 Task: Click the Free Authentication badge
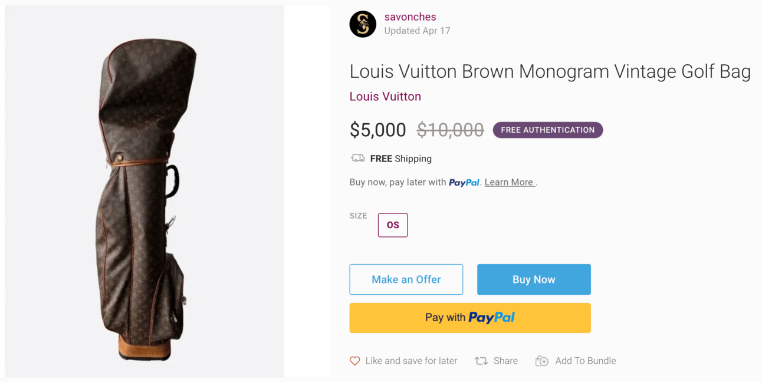coord(548,130)
